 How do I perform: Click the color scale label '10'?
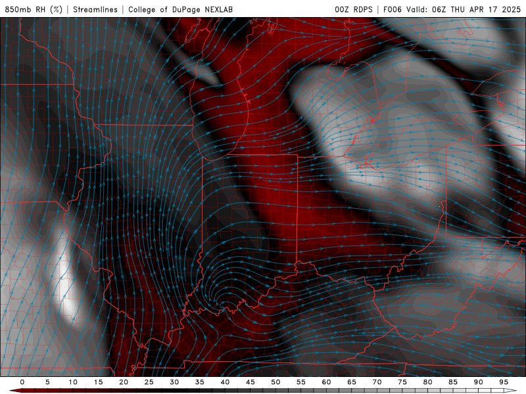click(x=73, y=382)
